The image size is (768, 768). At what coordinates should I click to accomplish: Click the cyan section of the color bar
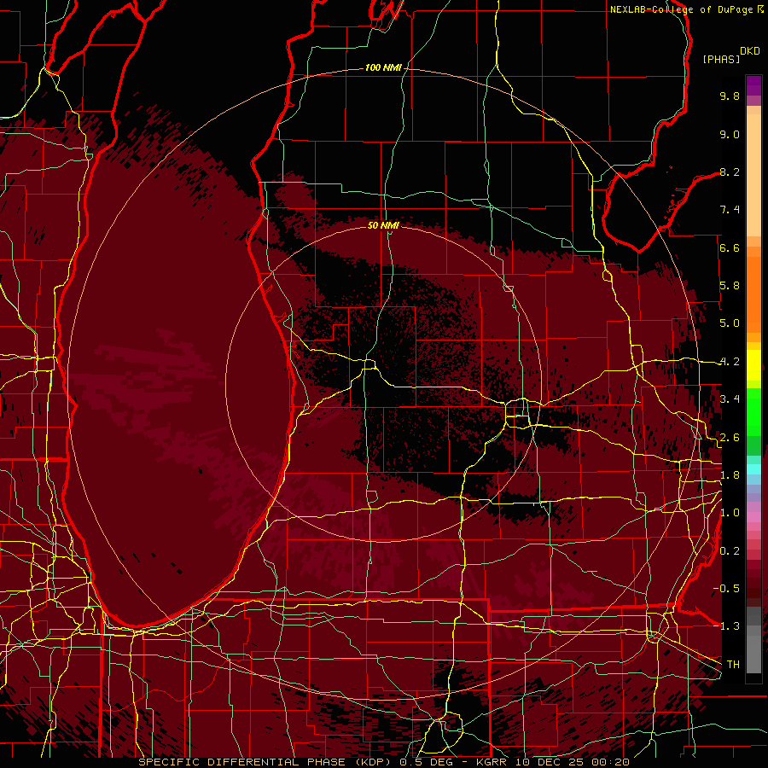tap(753, 468)
